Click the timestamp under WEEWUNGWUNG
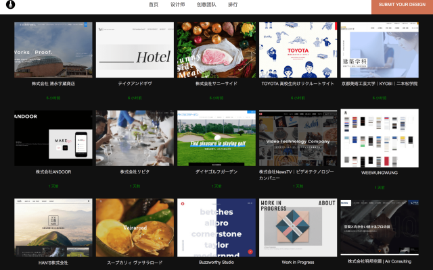 point(380,188)
